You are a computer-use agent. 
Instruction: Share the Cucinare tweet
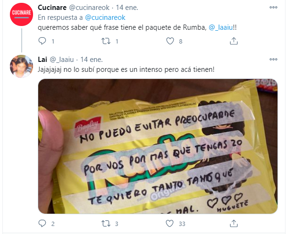(234, 41)
